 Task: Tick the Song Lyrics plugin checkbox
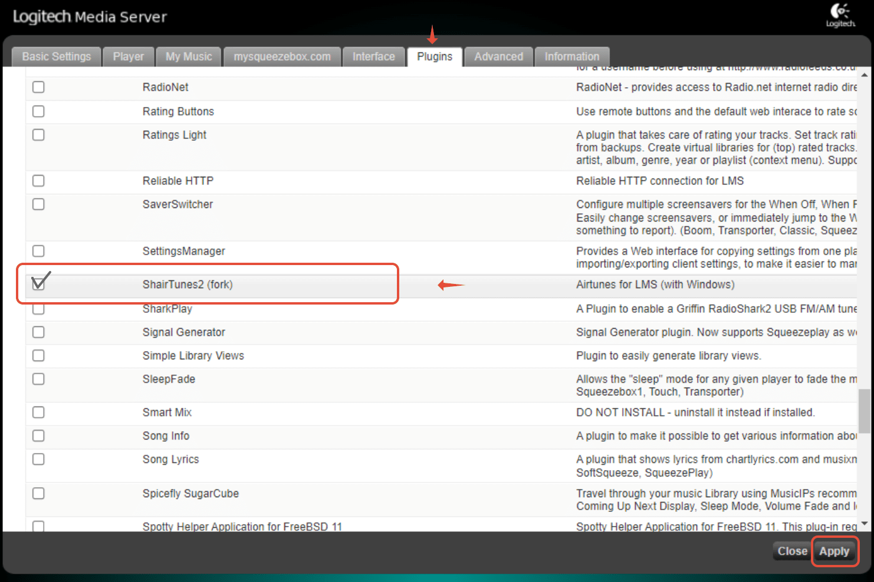click(x=38, y=459)
